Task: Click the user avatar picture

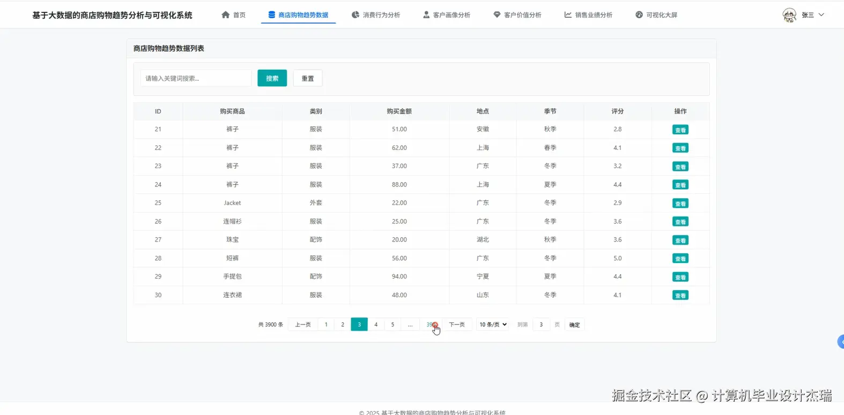Action: point(789,15)
